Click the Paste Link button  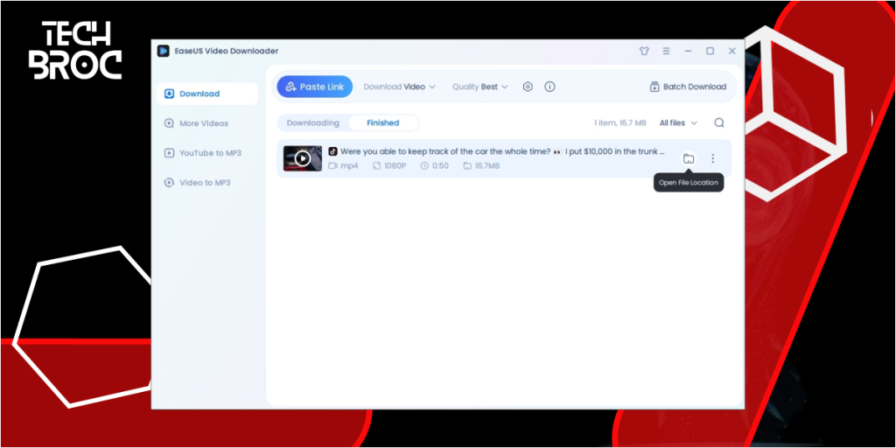315,87
